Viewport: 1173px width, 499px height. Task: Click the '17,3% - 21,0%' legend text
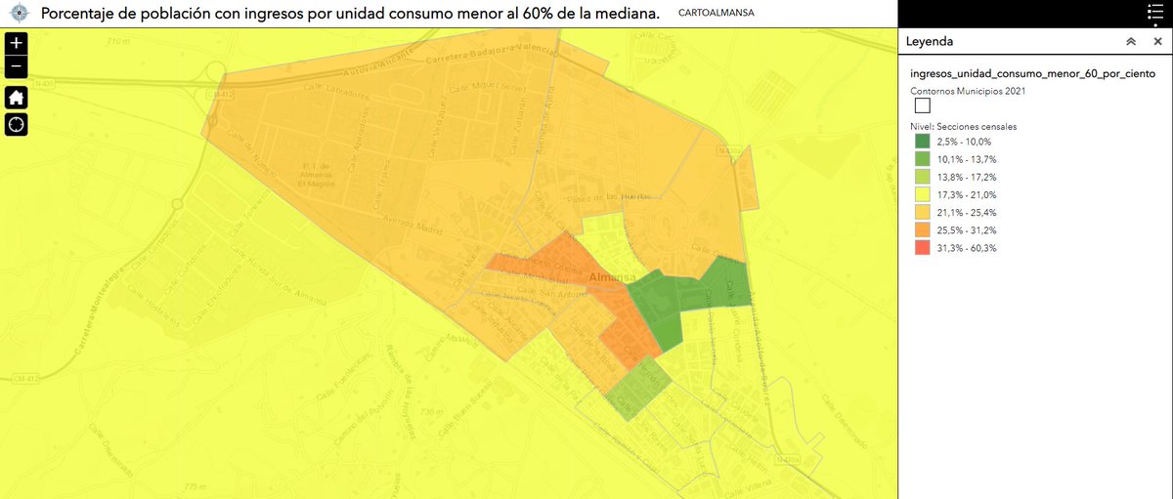tap(968, 195)
